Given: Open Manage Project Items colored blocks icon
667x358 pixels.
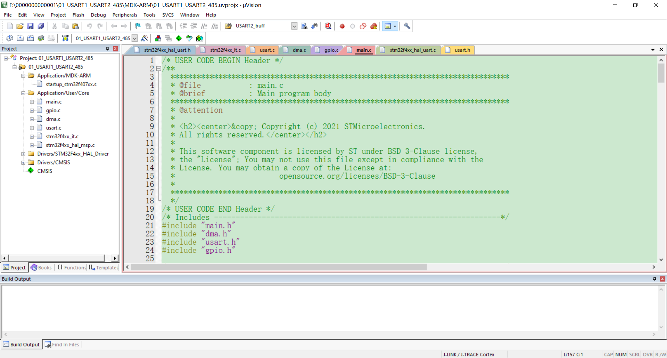Looking at the screenshot, I should click(x=158, y=38).
